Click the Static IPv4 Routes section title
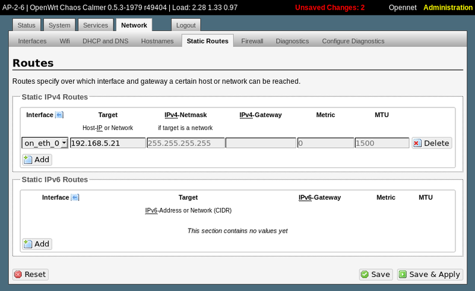Image resolution: width=475 pixels, height=291 pixels. 55,97
